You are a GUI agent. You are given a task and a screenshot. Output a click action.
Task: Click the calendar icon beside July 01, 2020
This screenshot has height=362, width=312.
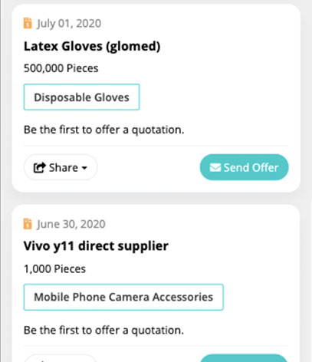[x=28, y=23]
